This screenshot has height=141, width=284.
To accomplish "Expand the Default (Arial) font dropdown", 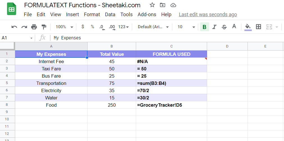I will click(x=153, y=27).
